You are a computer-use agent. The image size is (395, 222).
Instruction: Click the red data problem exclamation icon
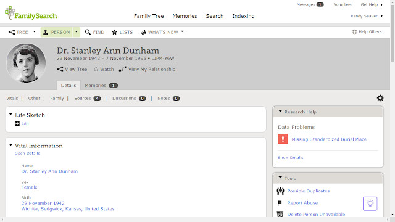[x=283, y=139]
